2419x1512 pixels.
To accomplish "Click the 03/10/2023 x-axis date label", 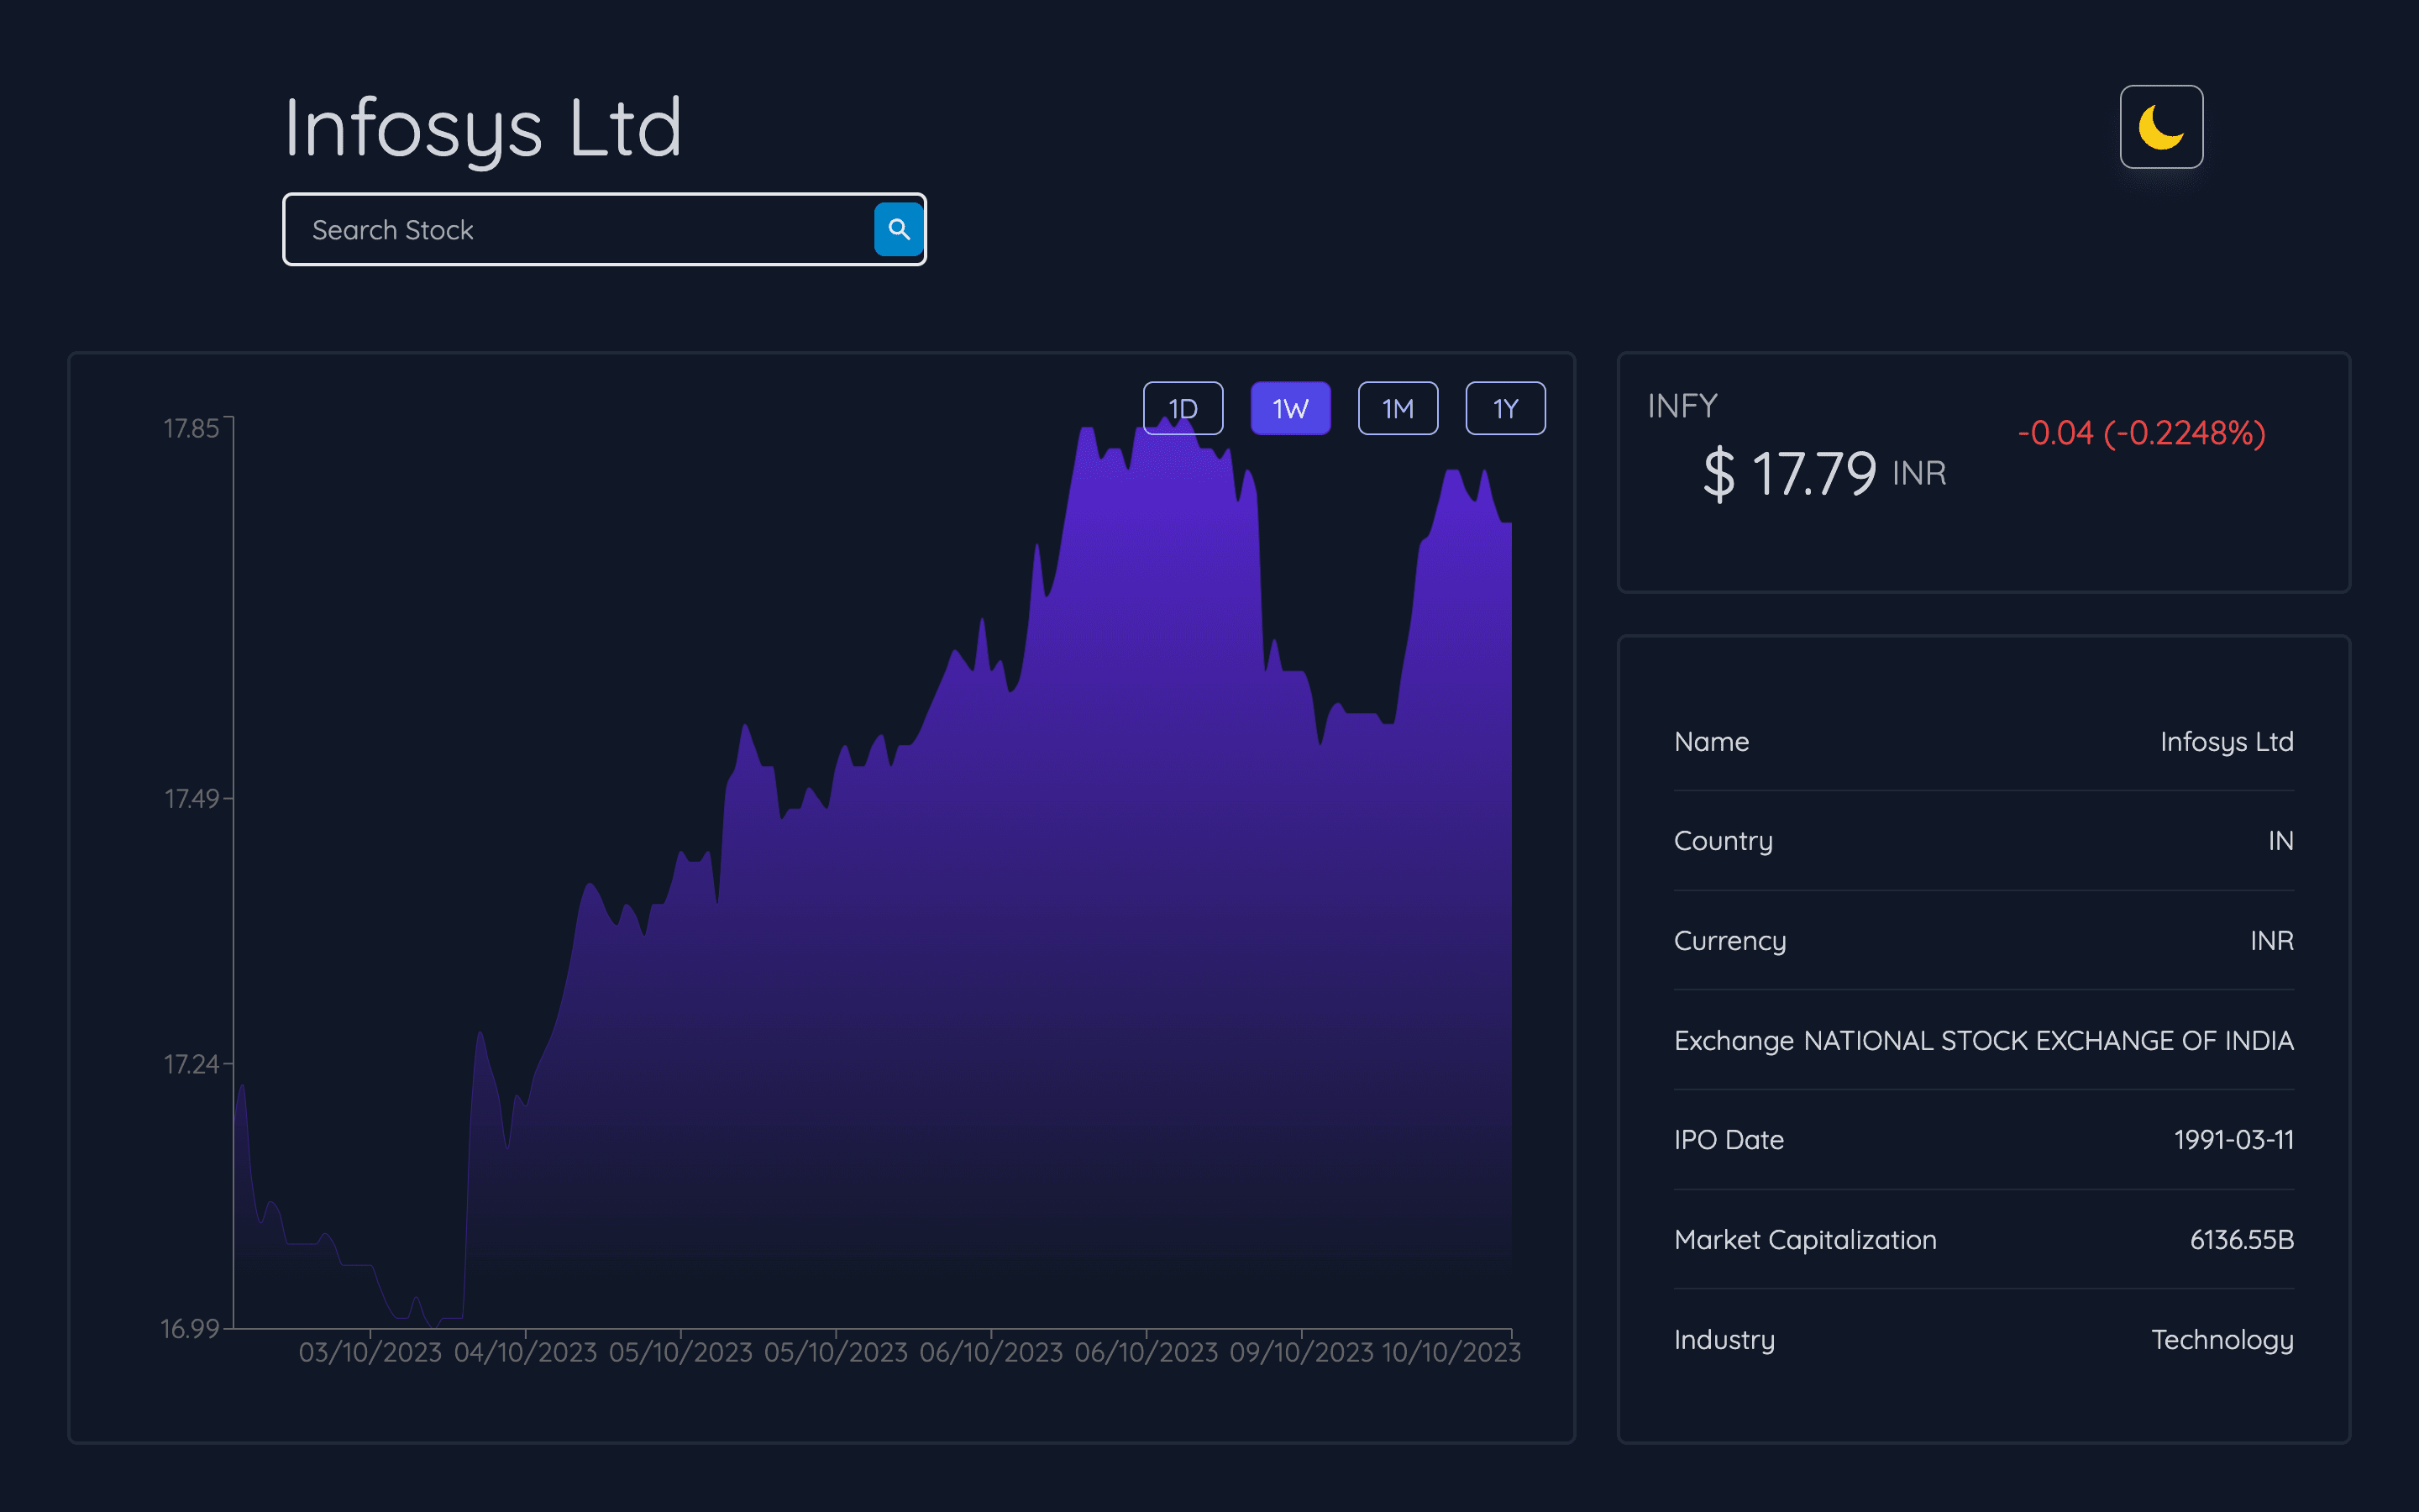I will [x=370, y=1352].
